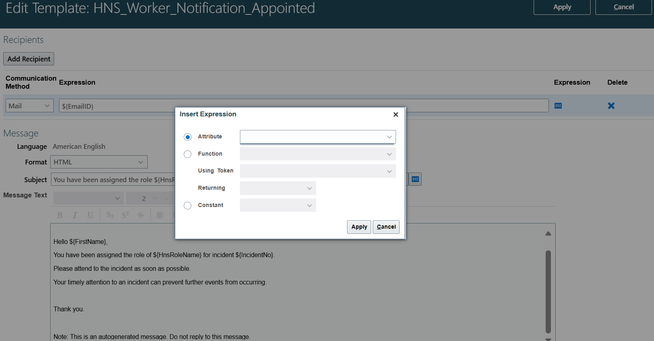This screenshot has width=654, height=341.
Task: Open the HTML Format dropdown
Action: click(99, 162)
